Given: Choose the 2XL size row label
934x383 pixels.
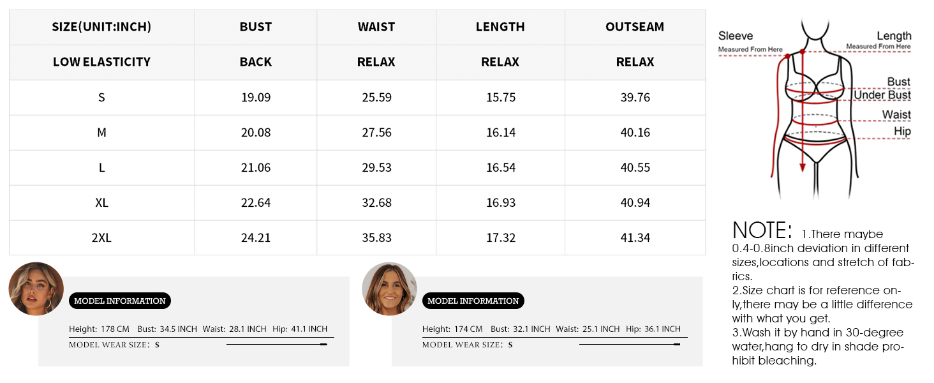Looking at the screenshot, I should [x=101, y=238].
